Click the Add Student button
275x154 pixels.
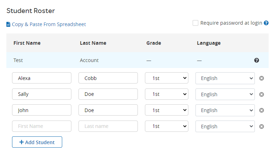click(x=37, y=142)
